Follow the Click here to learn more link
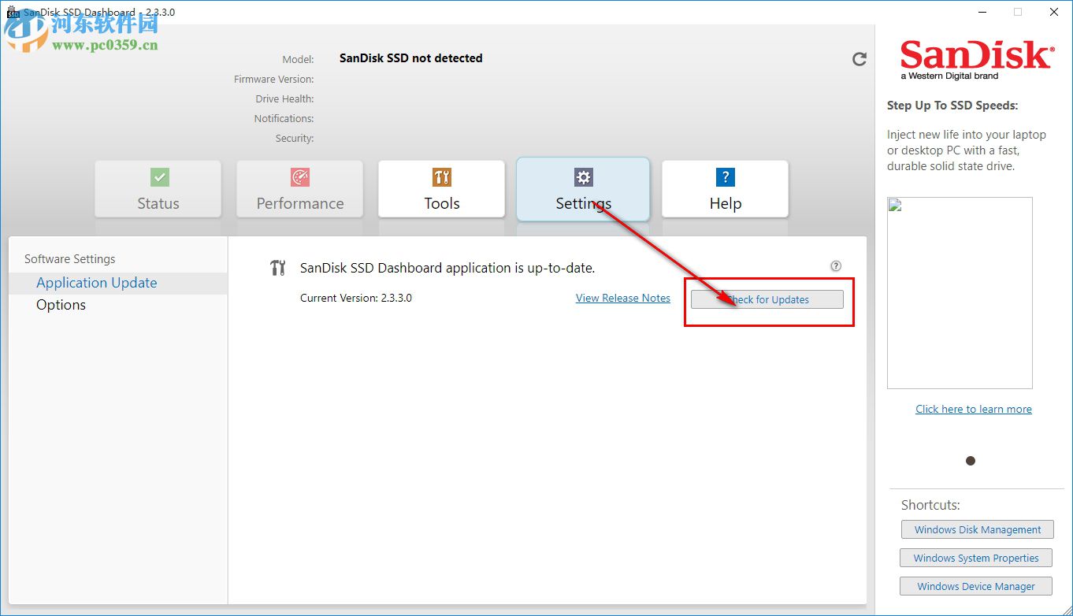This screenshot has width=1073, height=616. 974,409
